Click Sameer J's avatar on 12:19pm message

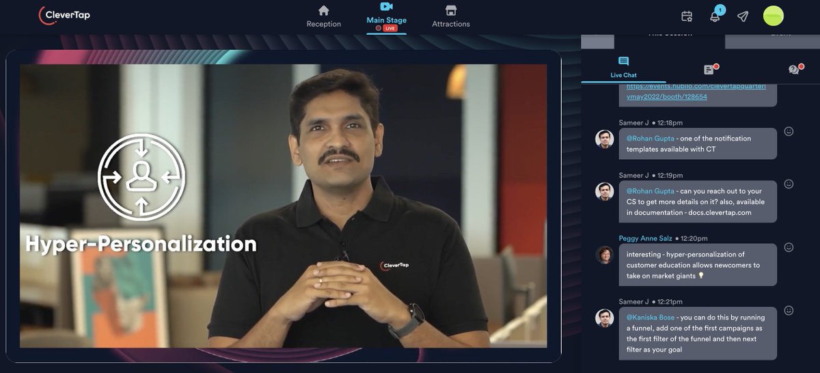[604, 191]
